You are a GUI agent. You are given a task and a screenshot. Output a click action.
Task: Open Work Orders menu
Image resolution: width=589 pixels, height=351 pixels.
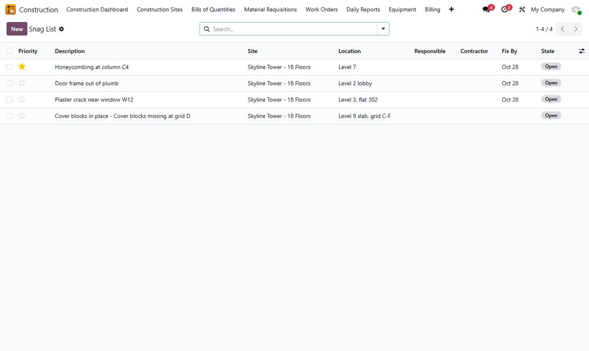pos(321,9)
